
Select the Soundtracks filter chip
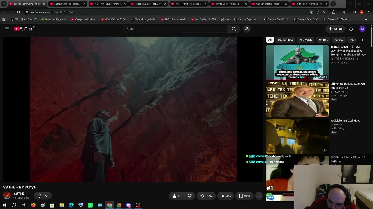(x=285, y=40)
